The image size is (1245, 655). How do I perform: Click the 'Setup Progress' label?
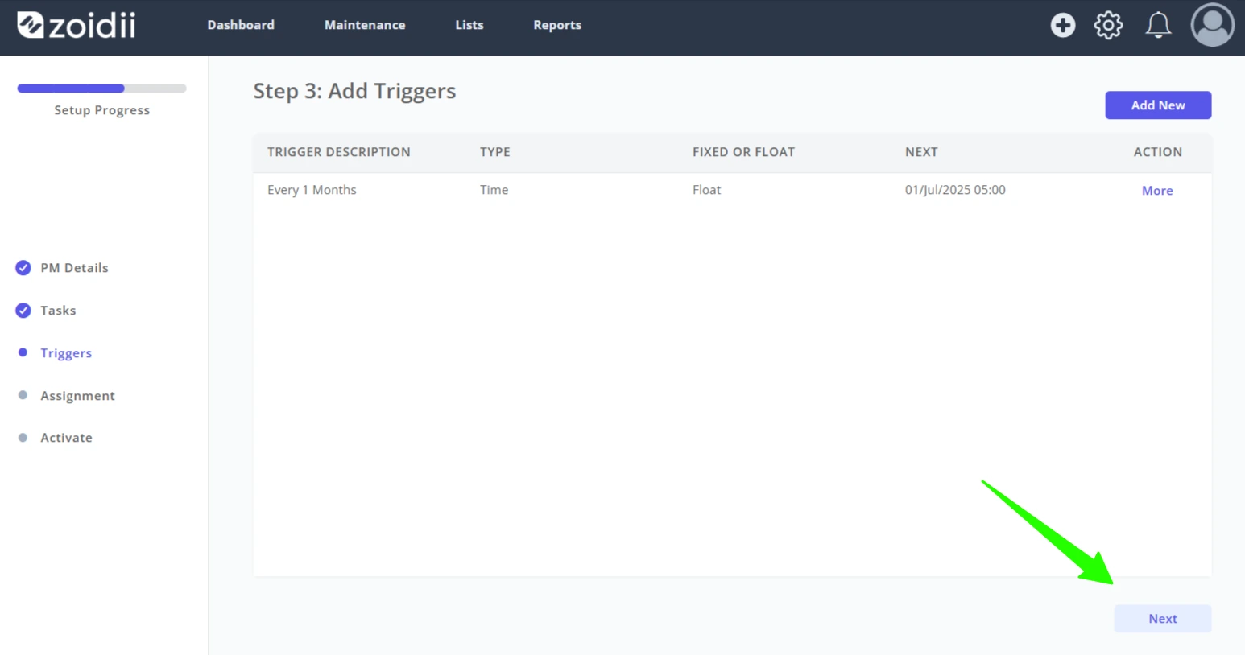tap(101, 110)
